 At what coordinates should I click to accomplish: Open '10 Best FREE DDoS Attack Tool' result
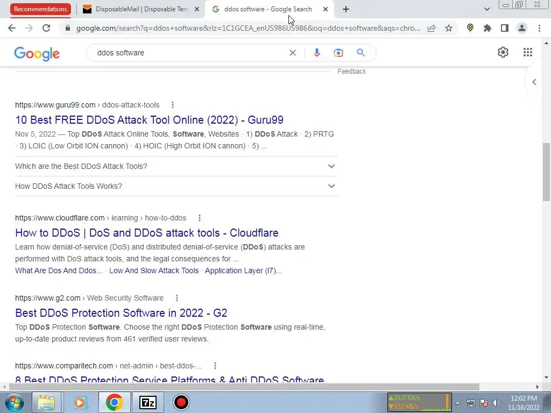150,120
